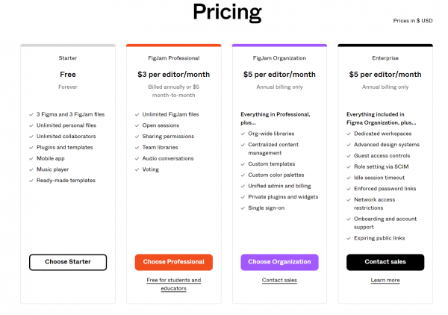Click the purple bar atop FigJam Organization card
Image resolution: width=448 pixels, height=315 pixels.
coord(279,46)
